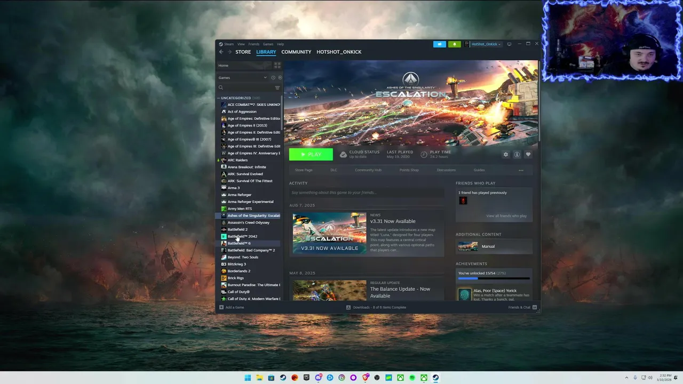Click the Epic Games Launcher taskbar icon

[x=306, y=378]
